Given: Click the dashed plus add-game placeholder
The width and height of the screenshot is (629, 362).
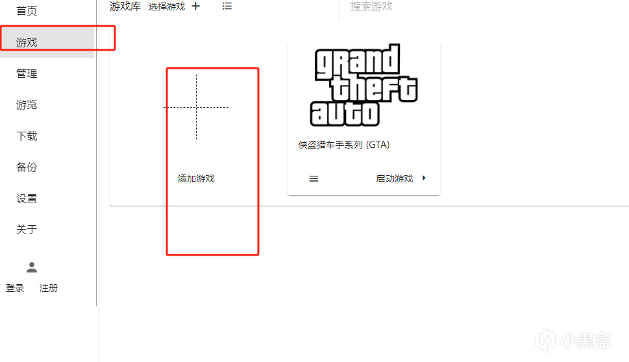Looking at the screenshot, I should point(196,107).
